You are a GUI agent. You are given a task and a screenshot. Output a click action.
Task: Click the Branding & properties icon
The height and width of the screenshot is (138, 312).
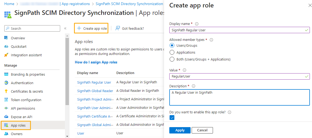[x=6, y=75]
